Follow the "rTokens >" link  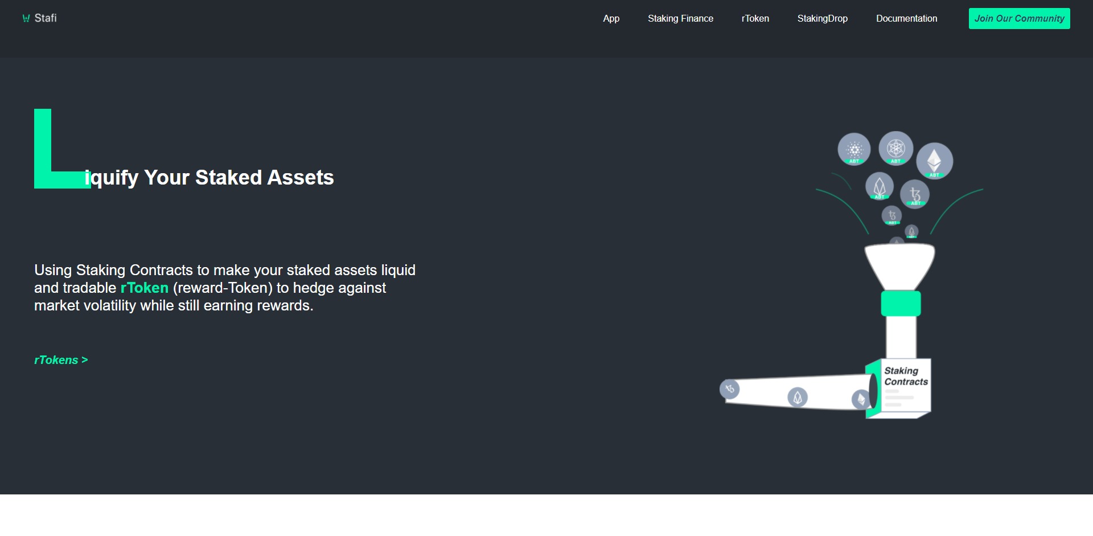61,360
